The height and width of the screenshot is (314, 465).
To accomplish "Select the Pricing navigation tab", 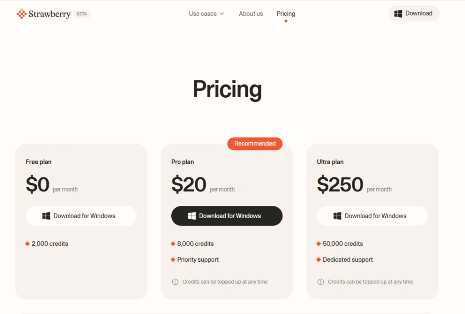I will click(286, 14).
